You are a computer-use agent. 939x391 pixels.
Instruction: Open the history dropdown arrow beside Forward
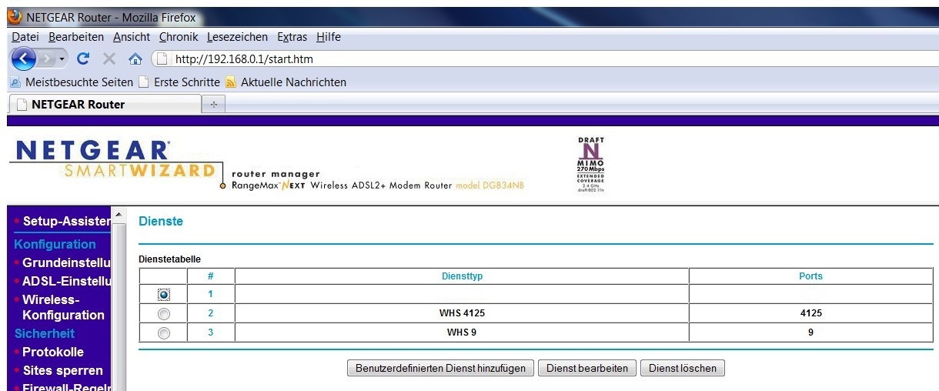(62, 58)
